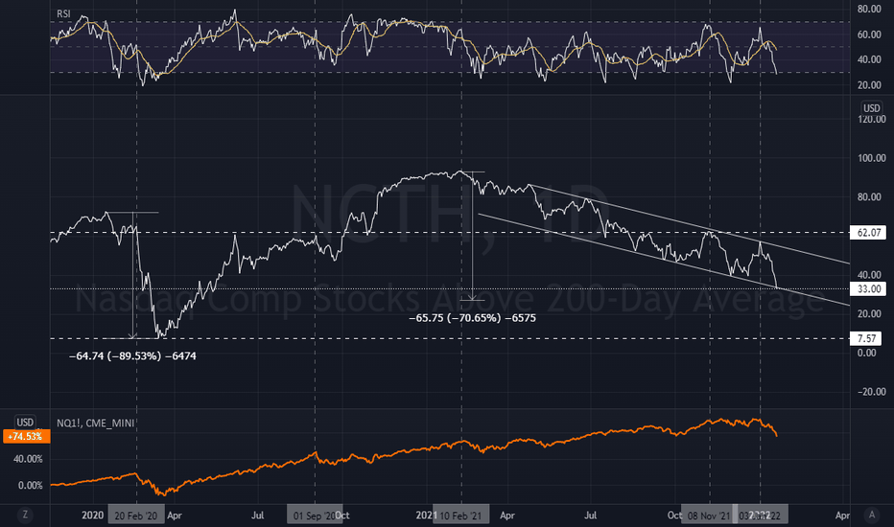Click the 33.00 current price label

[x=868, y=288]
